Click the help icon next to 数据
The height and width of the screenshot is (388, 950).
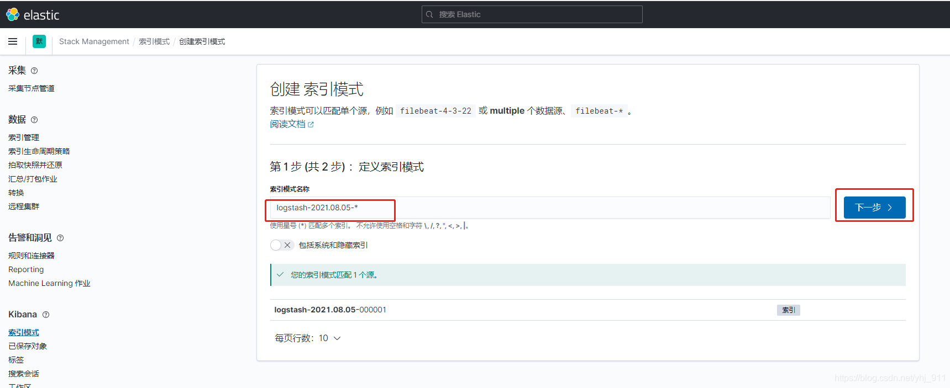(34, 120)
